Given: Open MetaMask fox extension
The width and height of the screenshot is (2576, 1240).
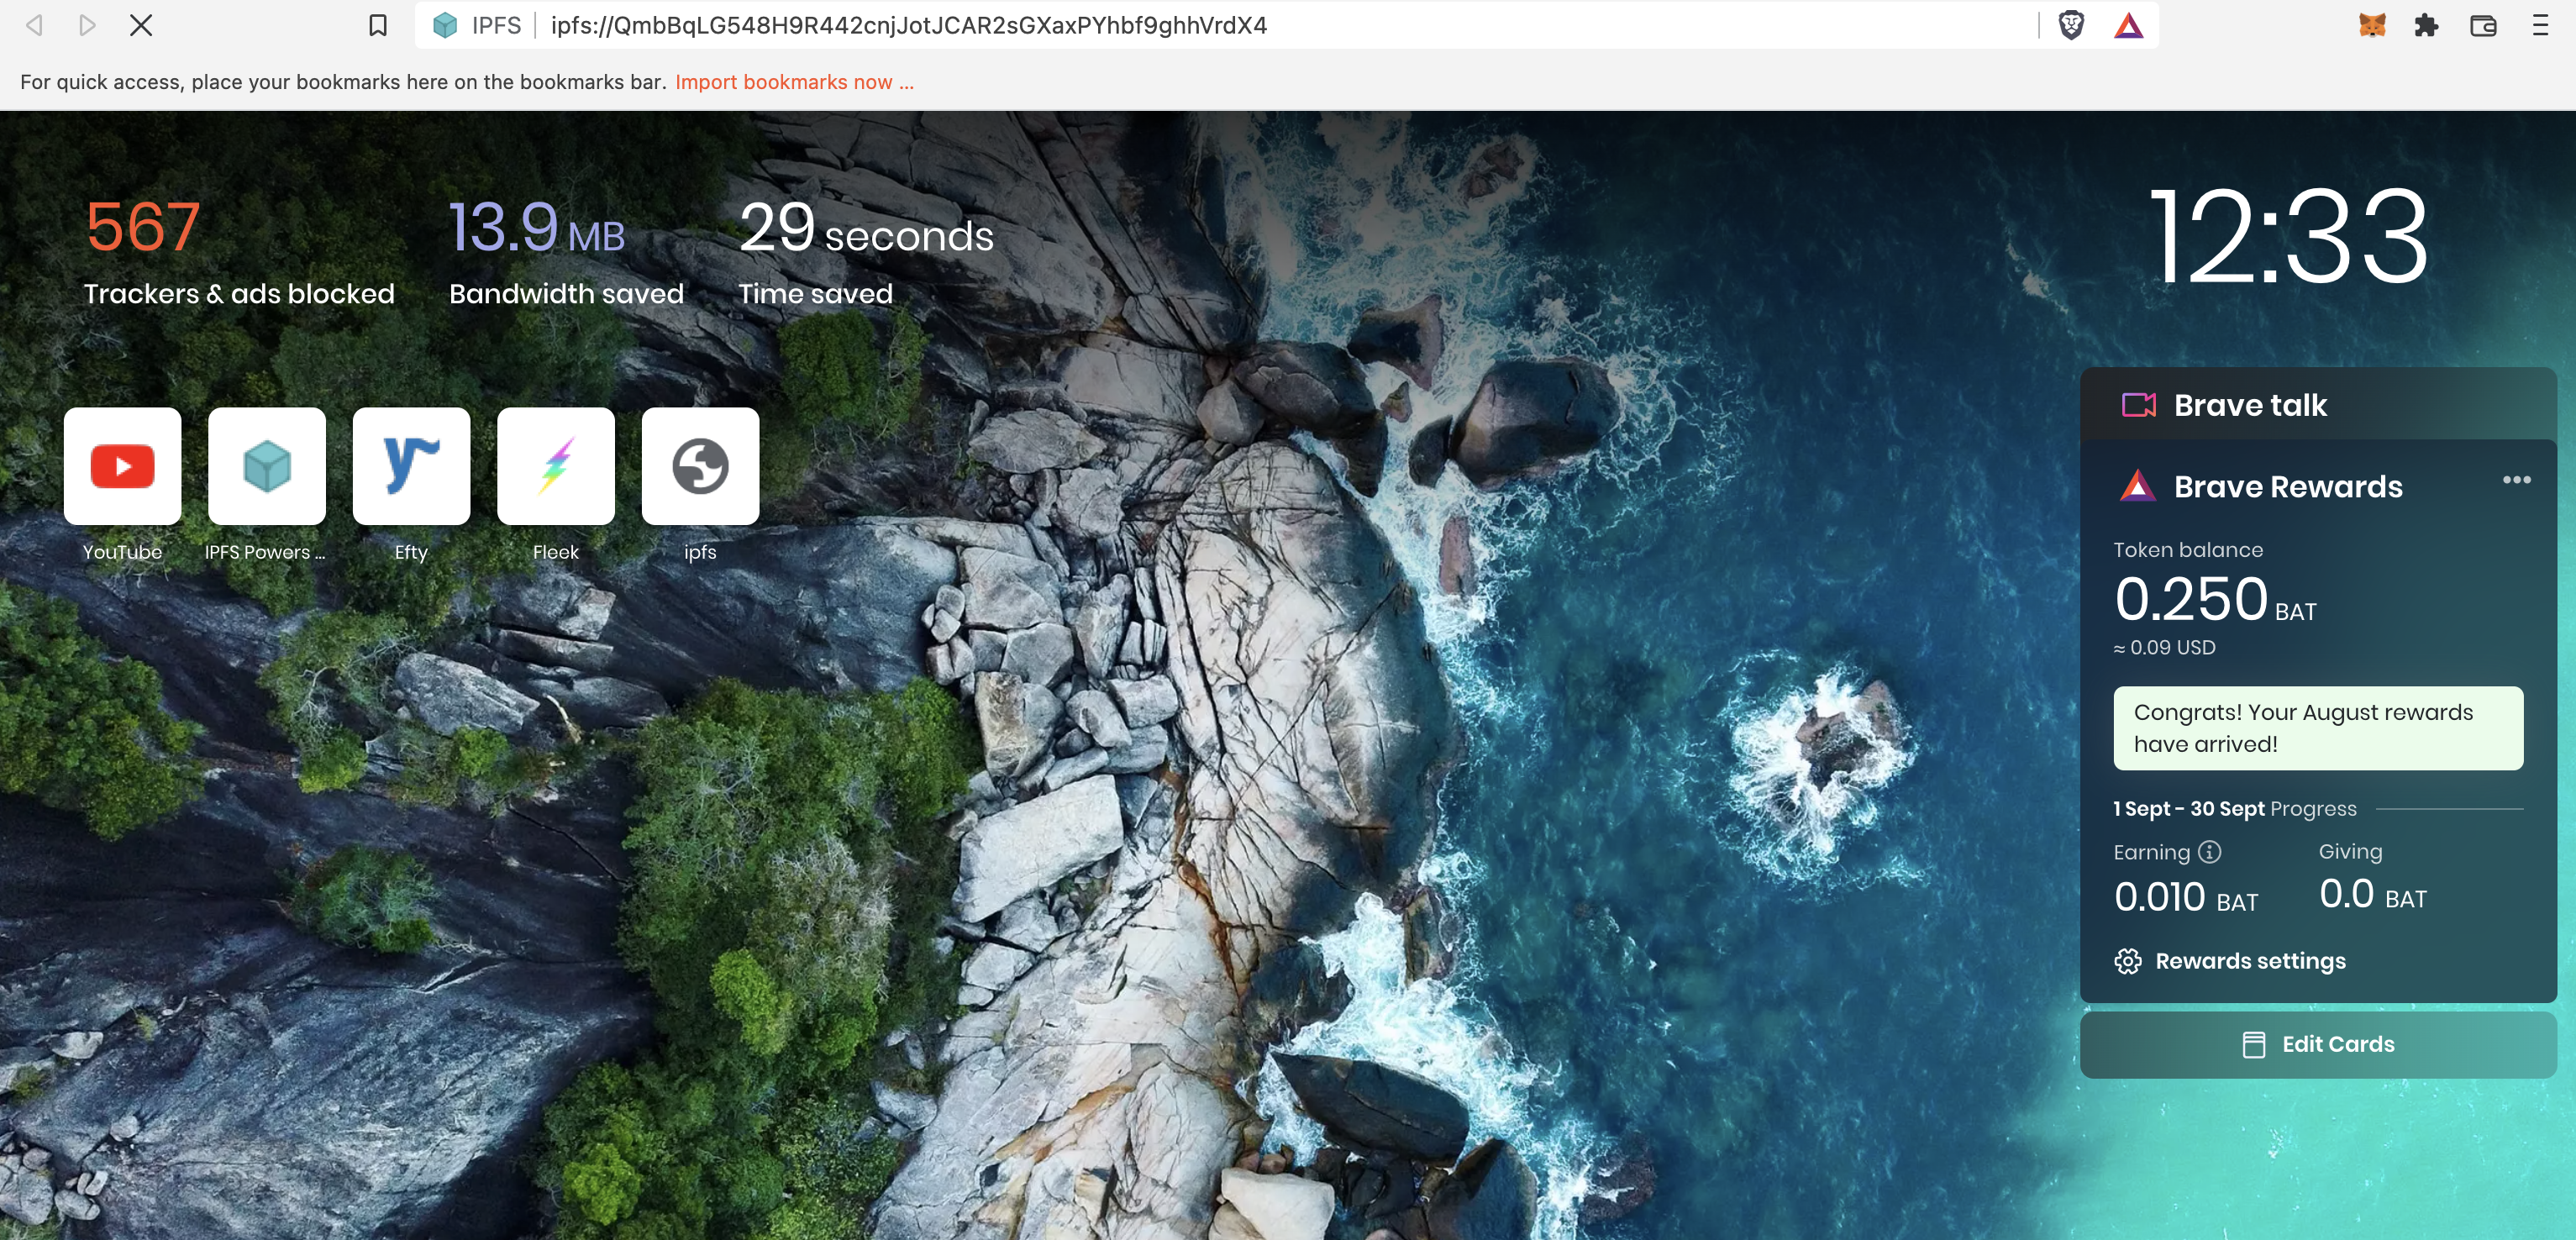Looking at the screenshot, I should [2372, 25].
